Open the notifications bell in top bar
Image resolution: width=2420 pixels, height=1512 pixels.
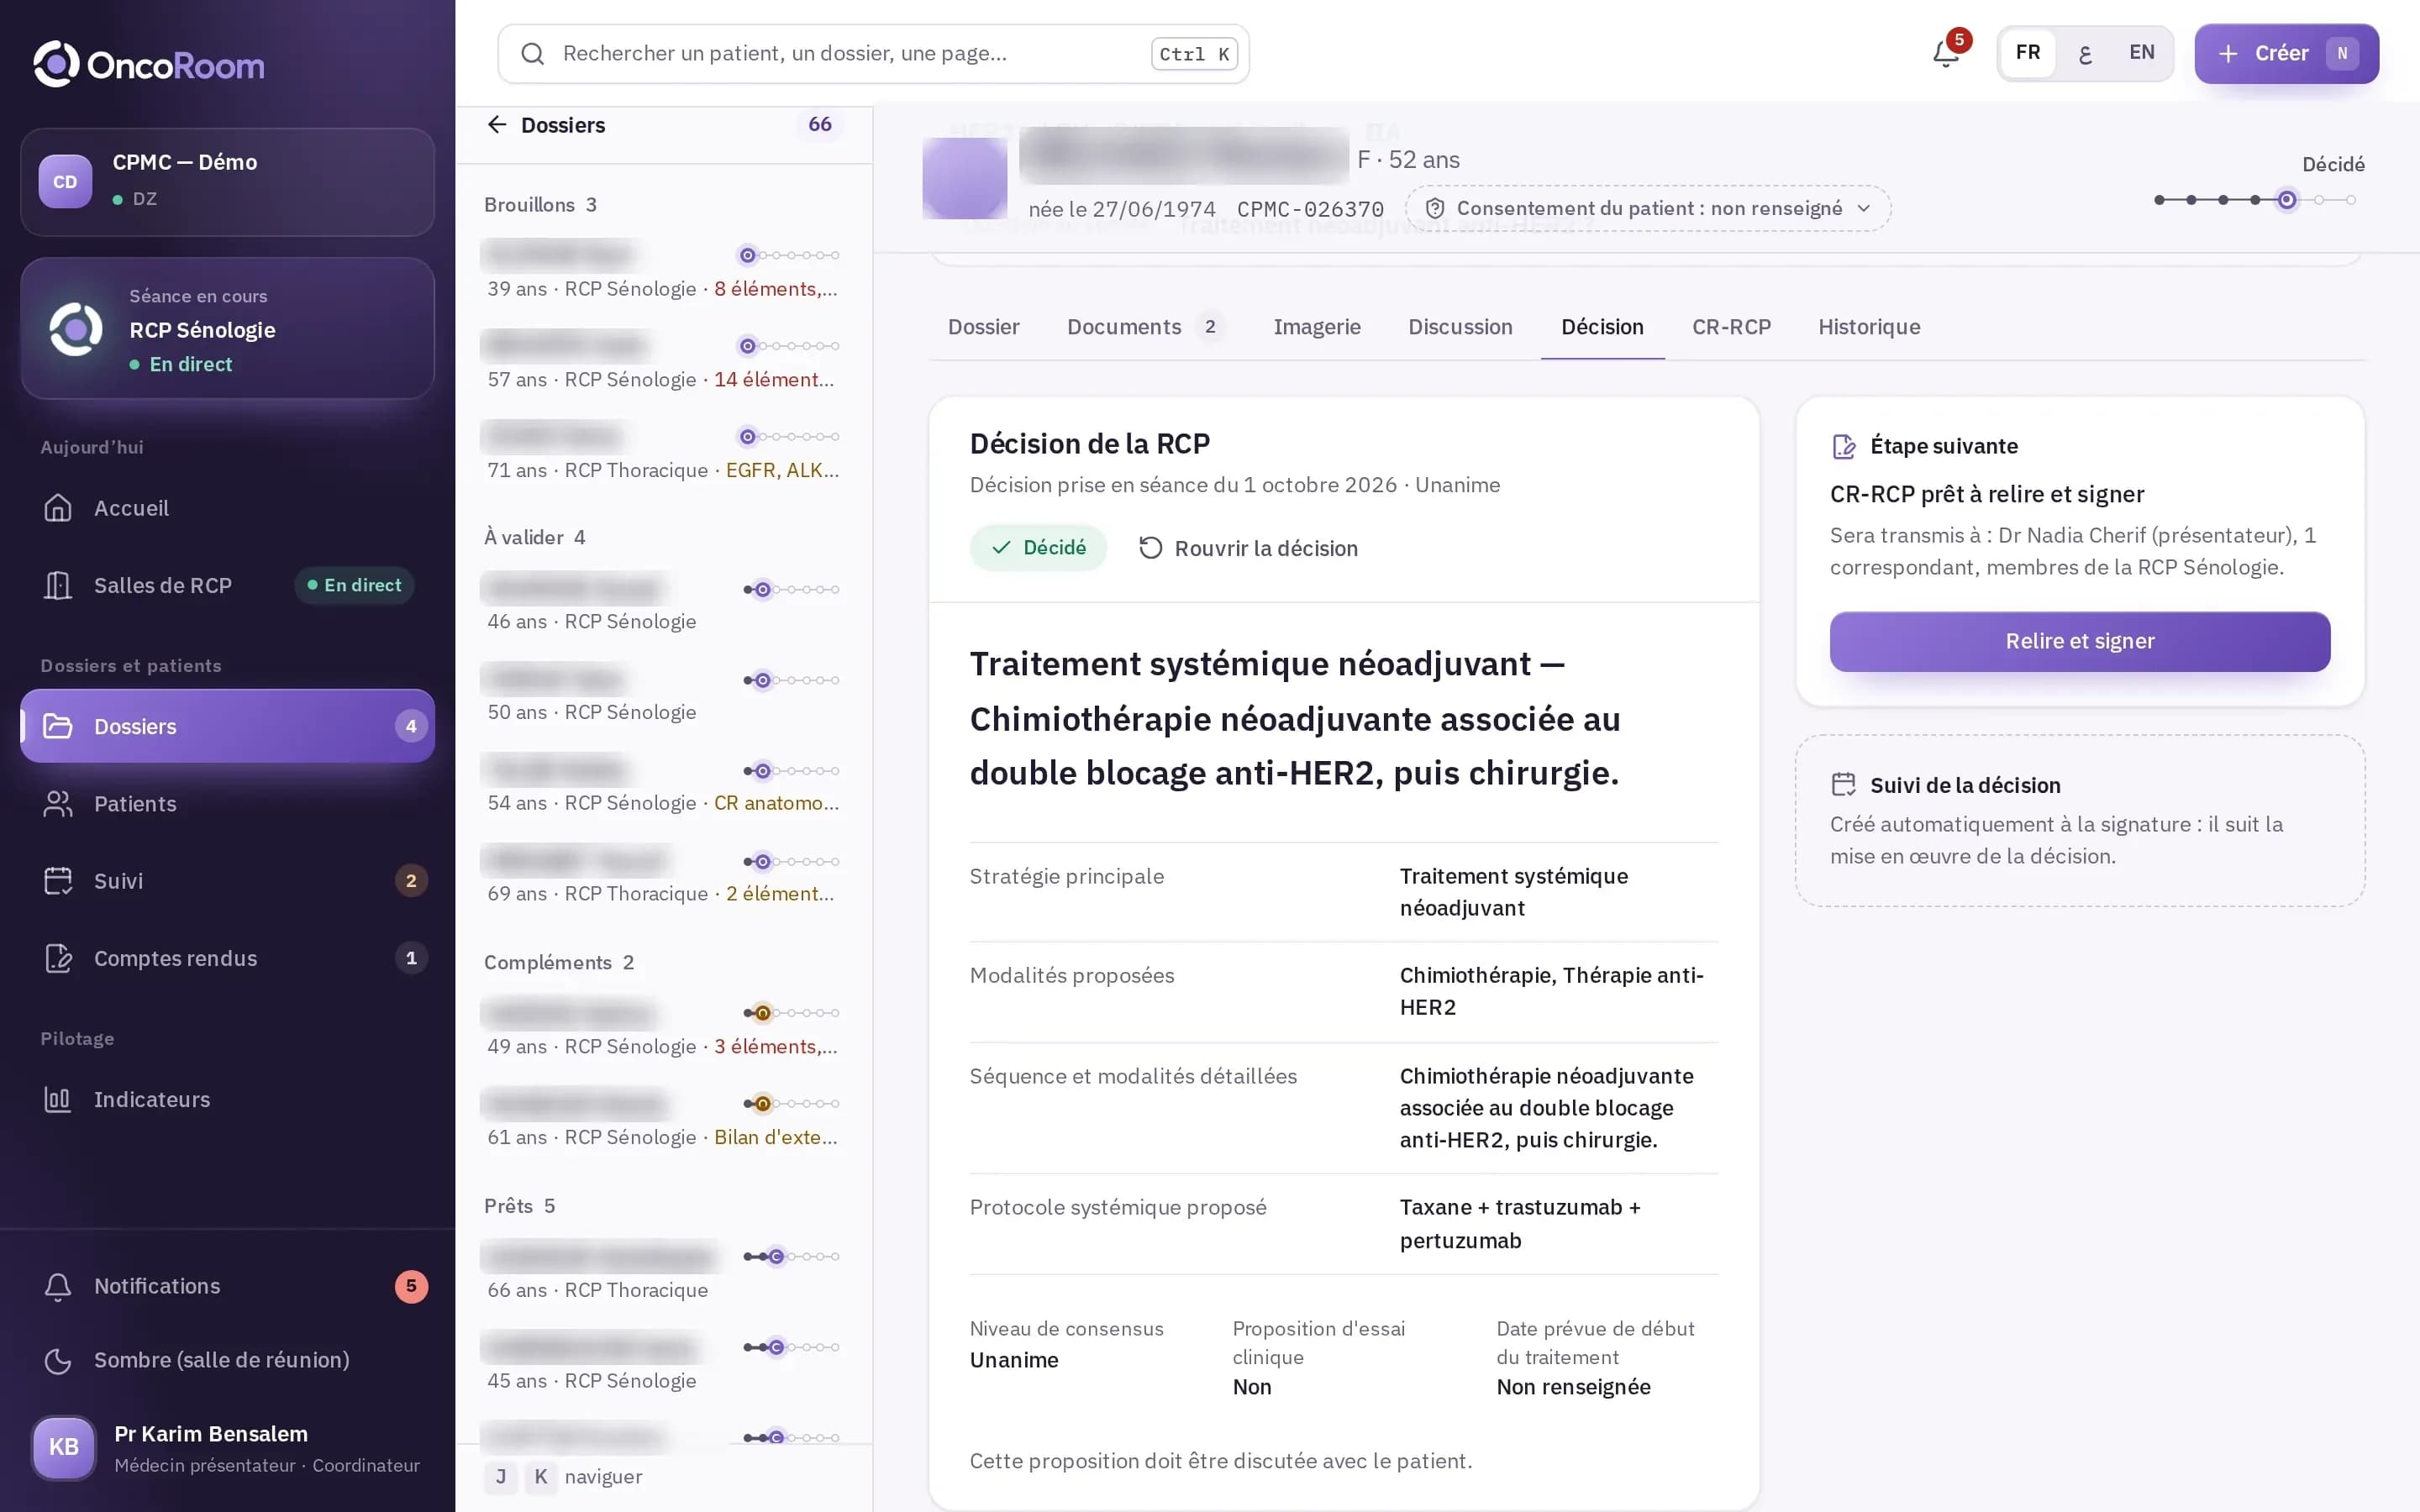pos(1946,53)
